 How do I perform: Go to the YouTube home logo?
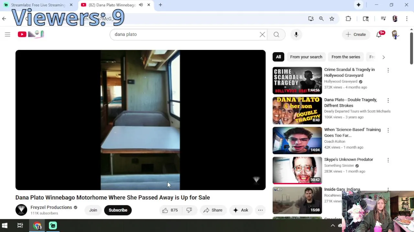tap(31, 34)
